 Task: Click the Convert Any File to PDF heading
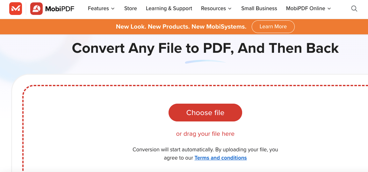206,48
